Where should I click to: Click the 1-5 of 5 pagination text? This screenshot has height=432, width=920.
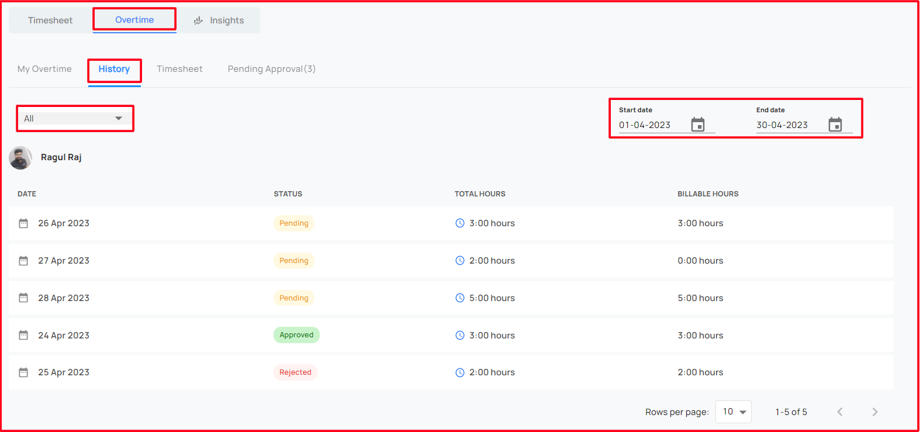pos(791,412)
